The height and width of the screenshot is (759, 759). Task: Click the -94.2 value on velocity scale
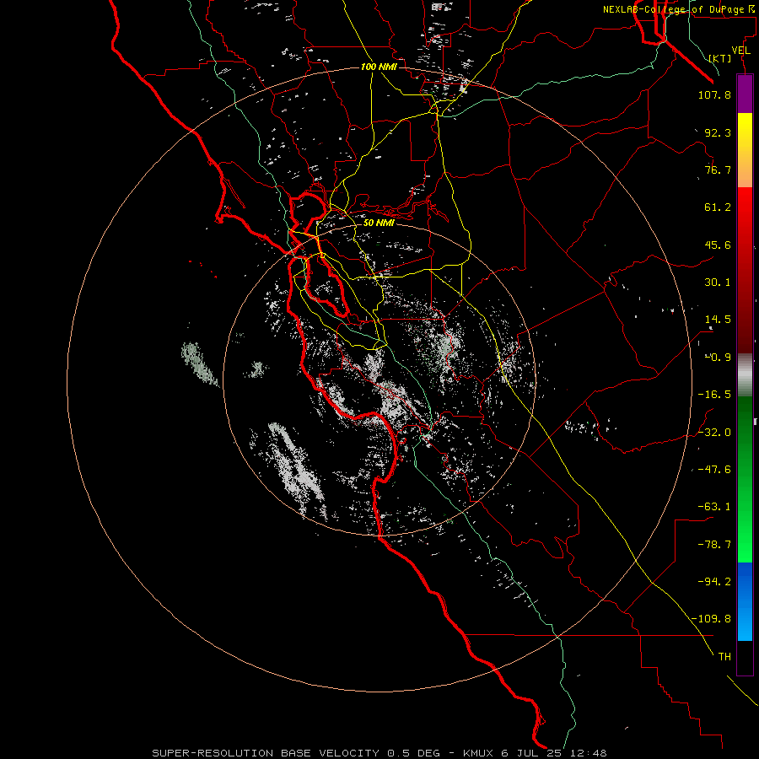714,582
